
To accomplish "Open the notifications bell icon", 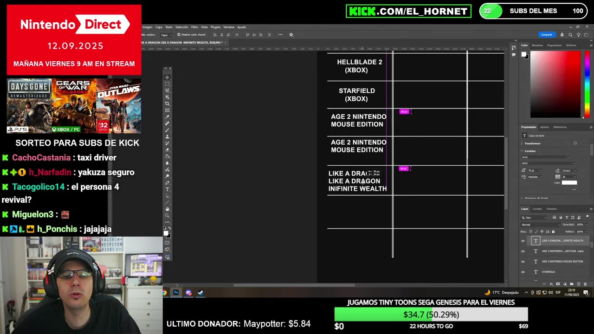I will [562, 35].
